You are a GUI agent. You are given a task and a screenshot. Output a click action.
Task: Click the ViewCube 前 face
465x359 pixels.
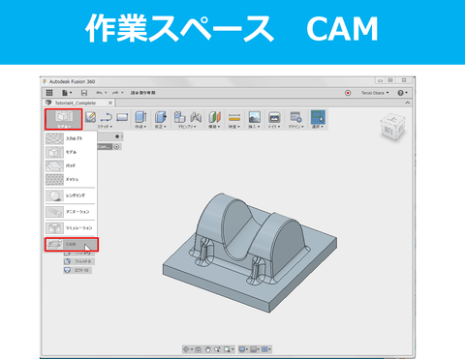click(x=389, y=131)
